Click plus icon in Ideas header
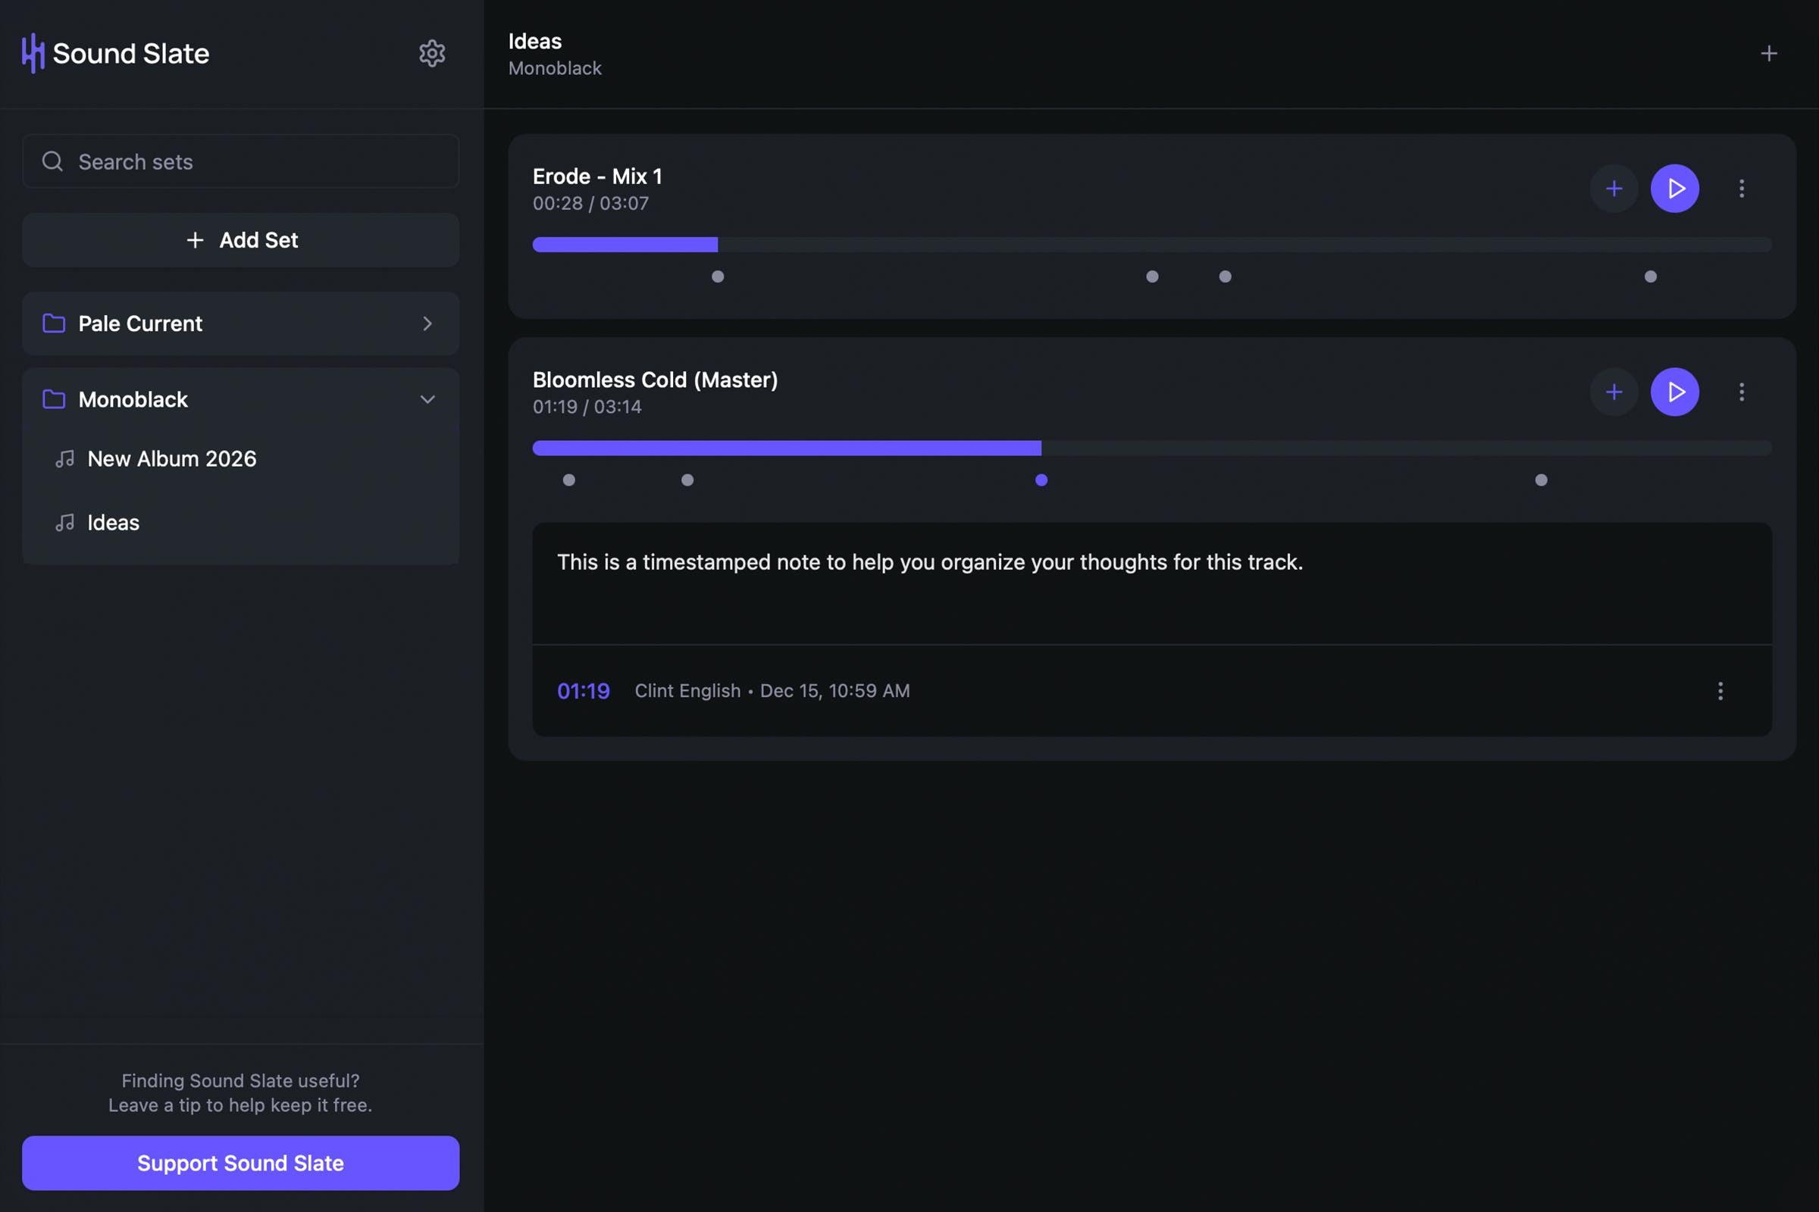 pos(1768,53)
